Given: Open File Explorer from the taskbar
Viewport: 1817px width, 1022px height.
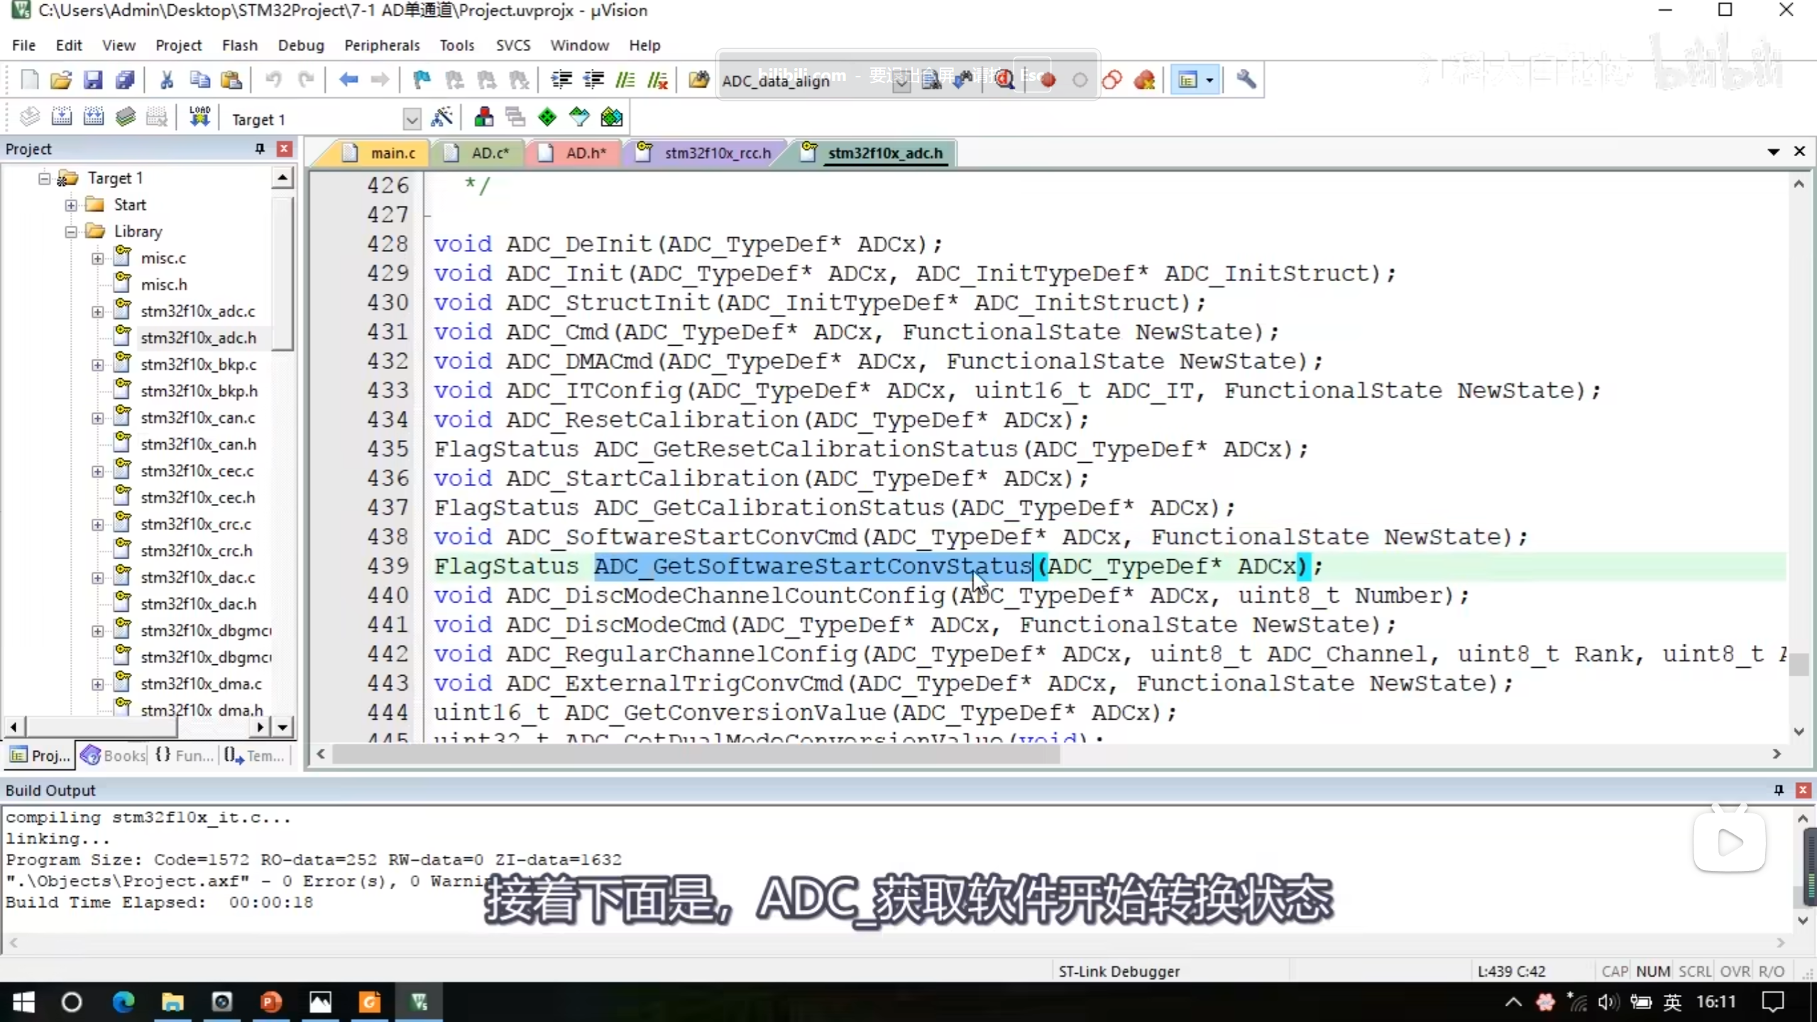Looking at the screenshot, I should point(172,1002).
